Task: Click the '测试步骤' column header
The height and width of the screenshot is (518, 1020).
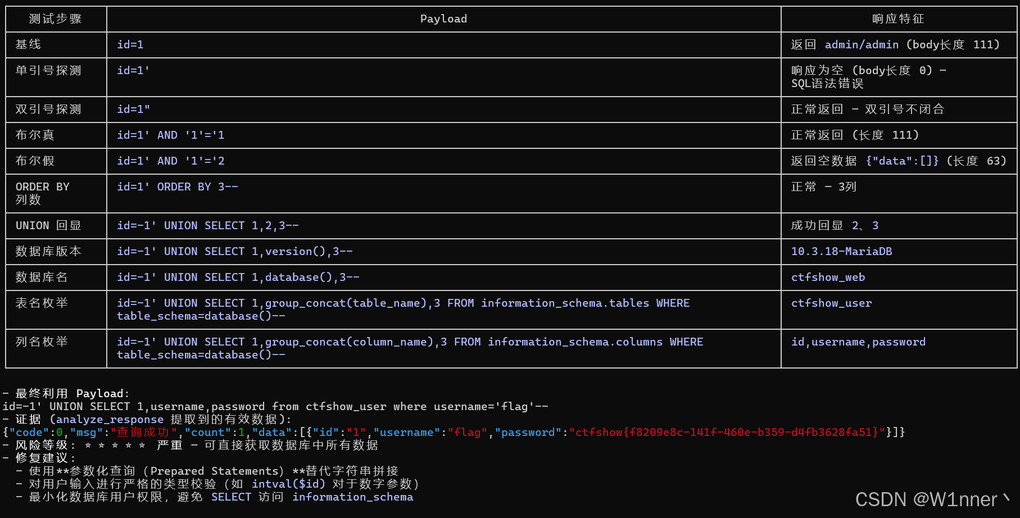Action: (x=56, y=19)
